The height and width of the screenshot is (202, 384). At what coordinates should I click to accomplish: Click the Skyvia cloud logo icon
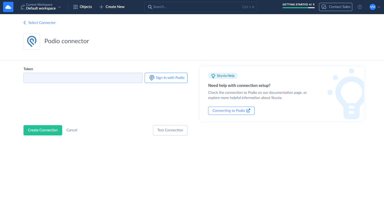[8, 7]
